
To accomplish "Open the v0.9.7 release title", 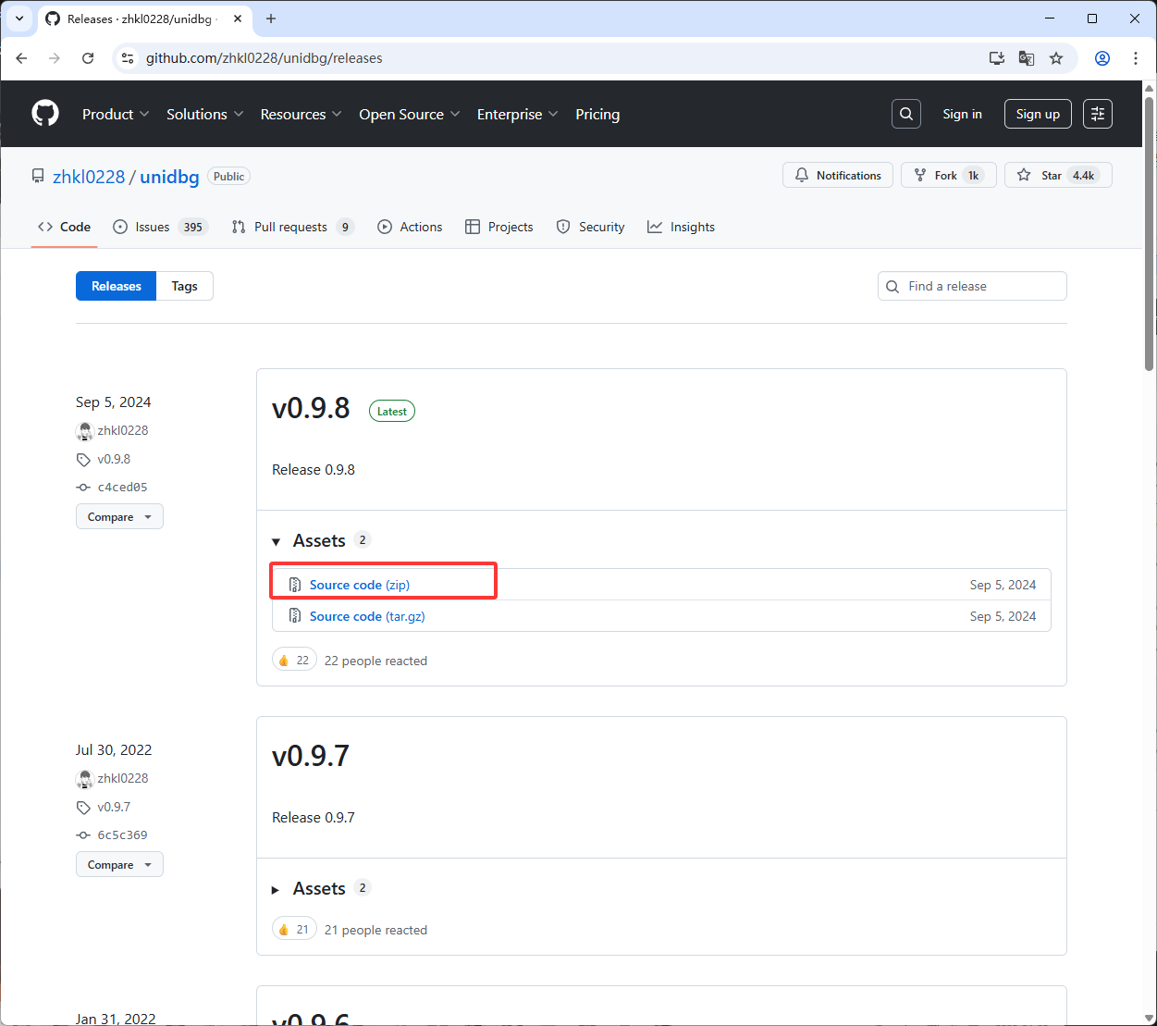I will tap(311, 756).
